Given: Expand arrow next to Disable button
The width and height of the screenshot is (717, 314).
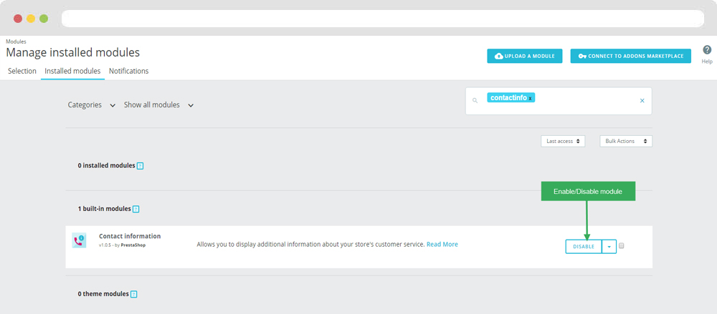Looking at the screenshot, I should pos(609,246).
